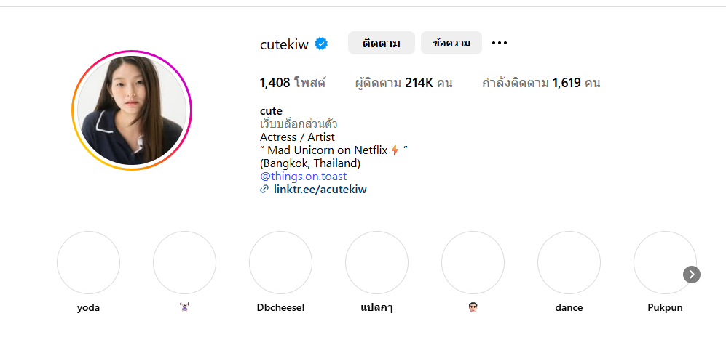Click the blue verified badge beside cutekiw
This screenshot has width=726, height=353.
coord(321,44)
